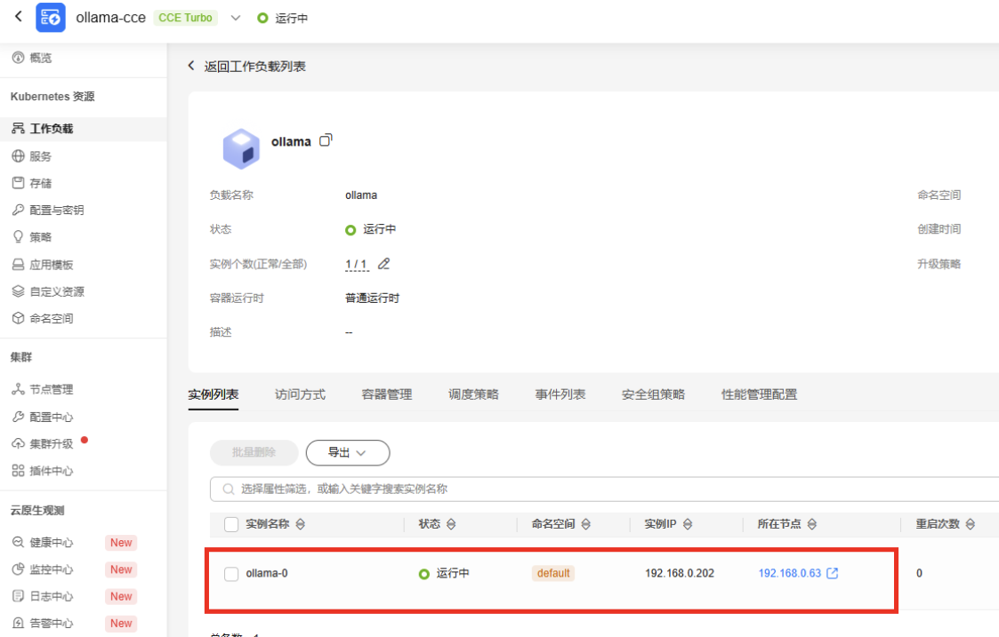
Task: Click the 节点管理 nodes icon
Action: click(x=18, y=389)
